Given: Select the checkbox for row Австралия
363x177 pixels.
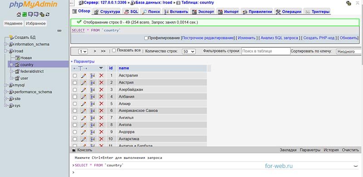Looking at the screenshot, I should click(x=75, y=75).
